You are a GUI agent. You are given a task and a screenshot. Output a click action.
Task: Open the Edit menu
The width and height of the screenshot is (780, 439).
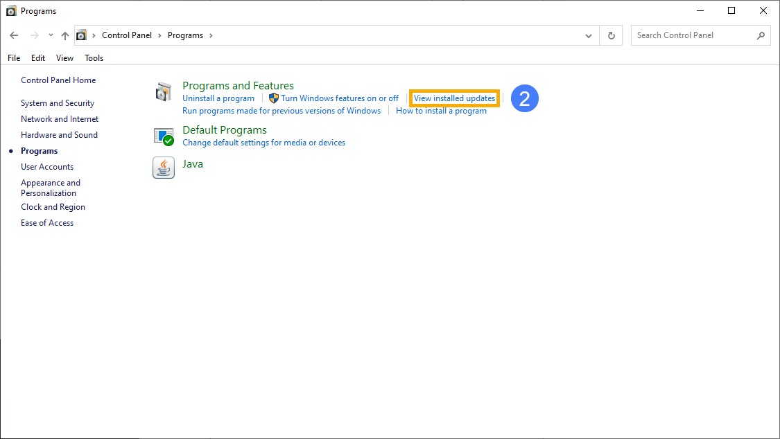tap(38, 58)
